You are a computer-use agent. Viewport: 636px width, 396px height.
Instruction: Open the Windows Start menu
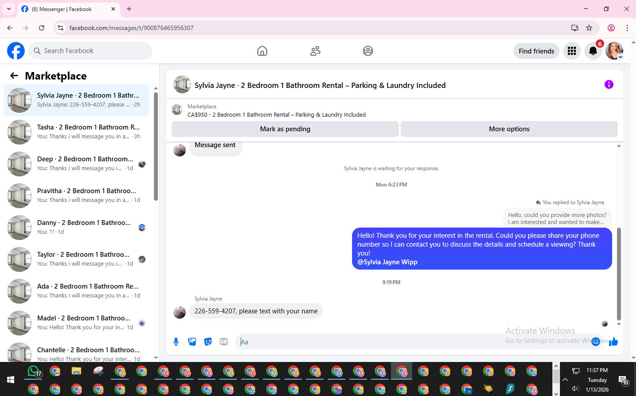[x=11, y=379]
